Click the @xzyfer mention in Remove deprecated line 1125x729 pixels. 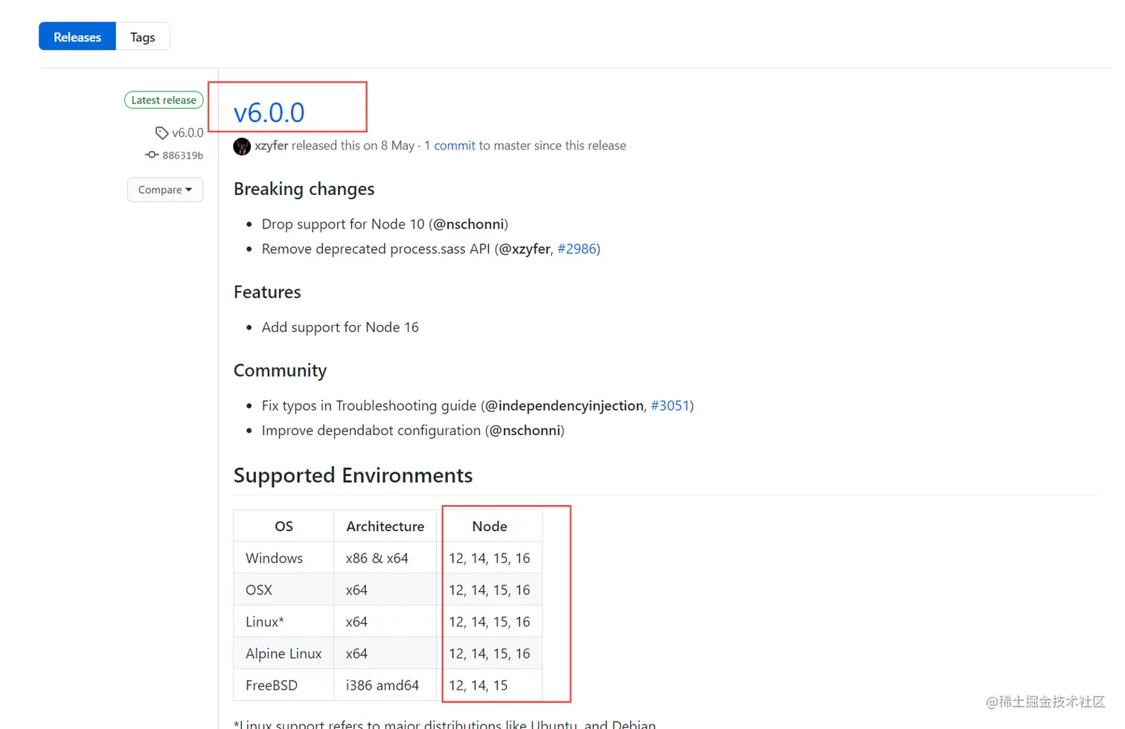(525, 249)
